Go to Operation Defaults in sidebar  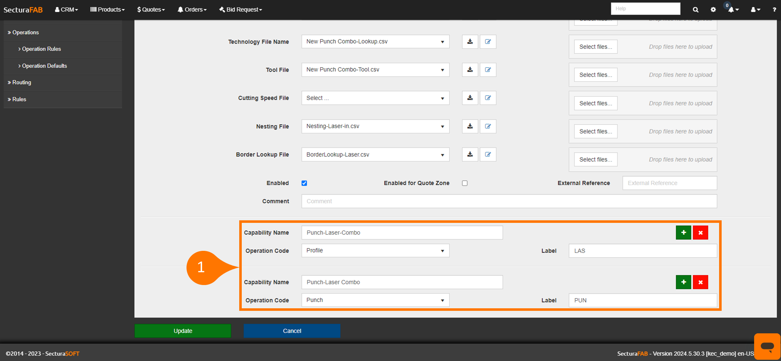click(x=44, y=66)
